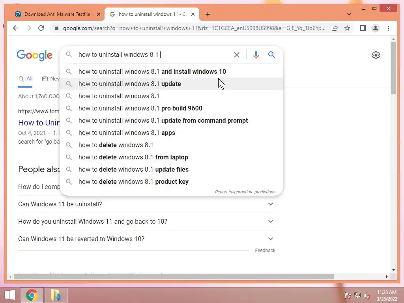Choose suggestion 'and install windows 10'
Screen dimensions: 404x303
(171, 72)
